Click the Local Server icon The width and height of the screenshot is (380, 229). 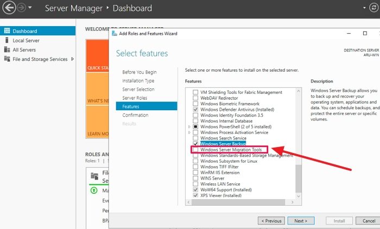pos(7,41)
